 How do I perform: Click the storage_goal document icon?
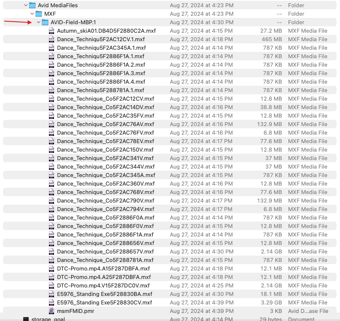tap(26, 319)
